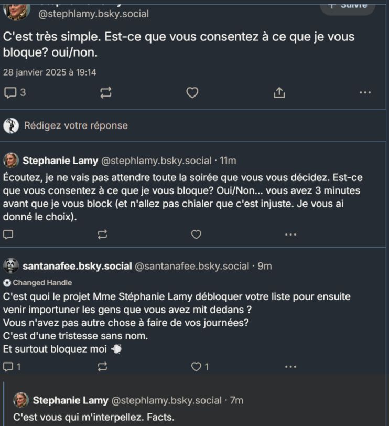Like Stephanie Lamy's 11m reply
Viewport: 389px width, 426px height.
tap(196, 234)
